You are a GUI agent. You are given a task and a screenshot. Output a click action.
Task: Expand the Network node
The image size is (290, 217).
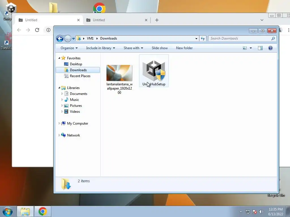59,135
